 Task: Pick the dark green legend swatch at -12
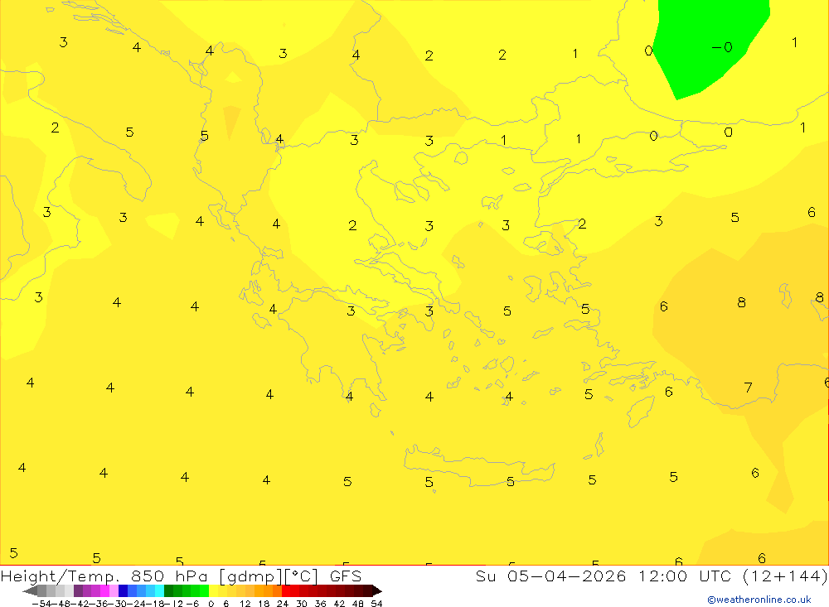[x=168, y=591]
